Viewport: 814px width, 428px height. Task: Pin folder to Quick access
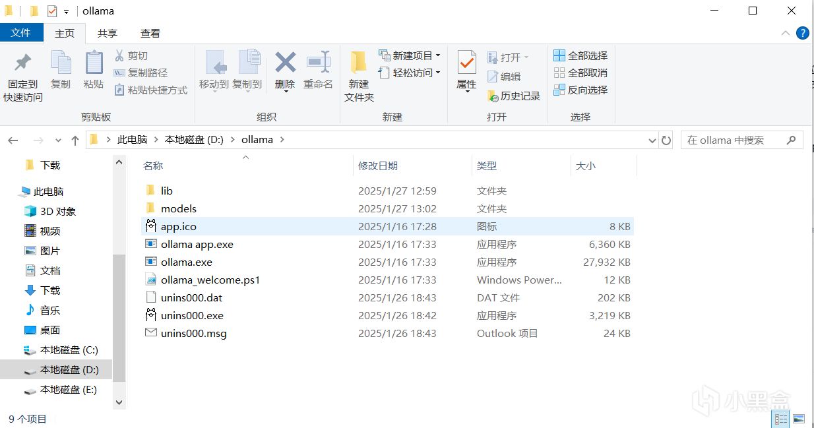[23, 77]
